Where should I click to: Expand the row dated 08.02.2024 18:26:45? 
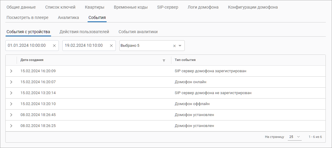coord(11,115)
